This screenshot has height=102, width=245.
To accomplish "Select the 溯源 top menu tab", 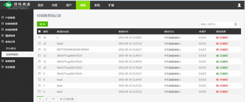I will pos(83,5).
